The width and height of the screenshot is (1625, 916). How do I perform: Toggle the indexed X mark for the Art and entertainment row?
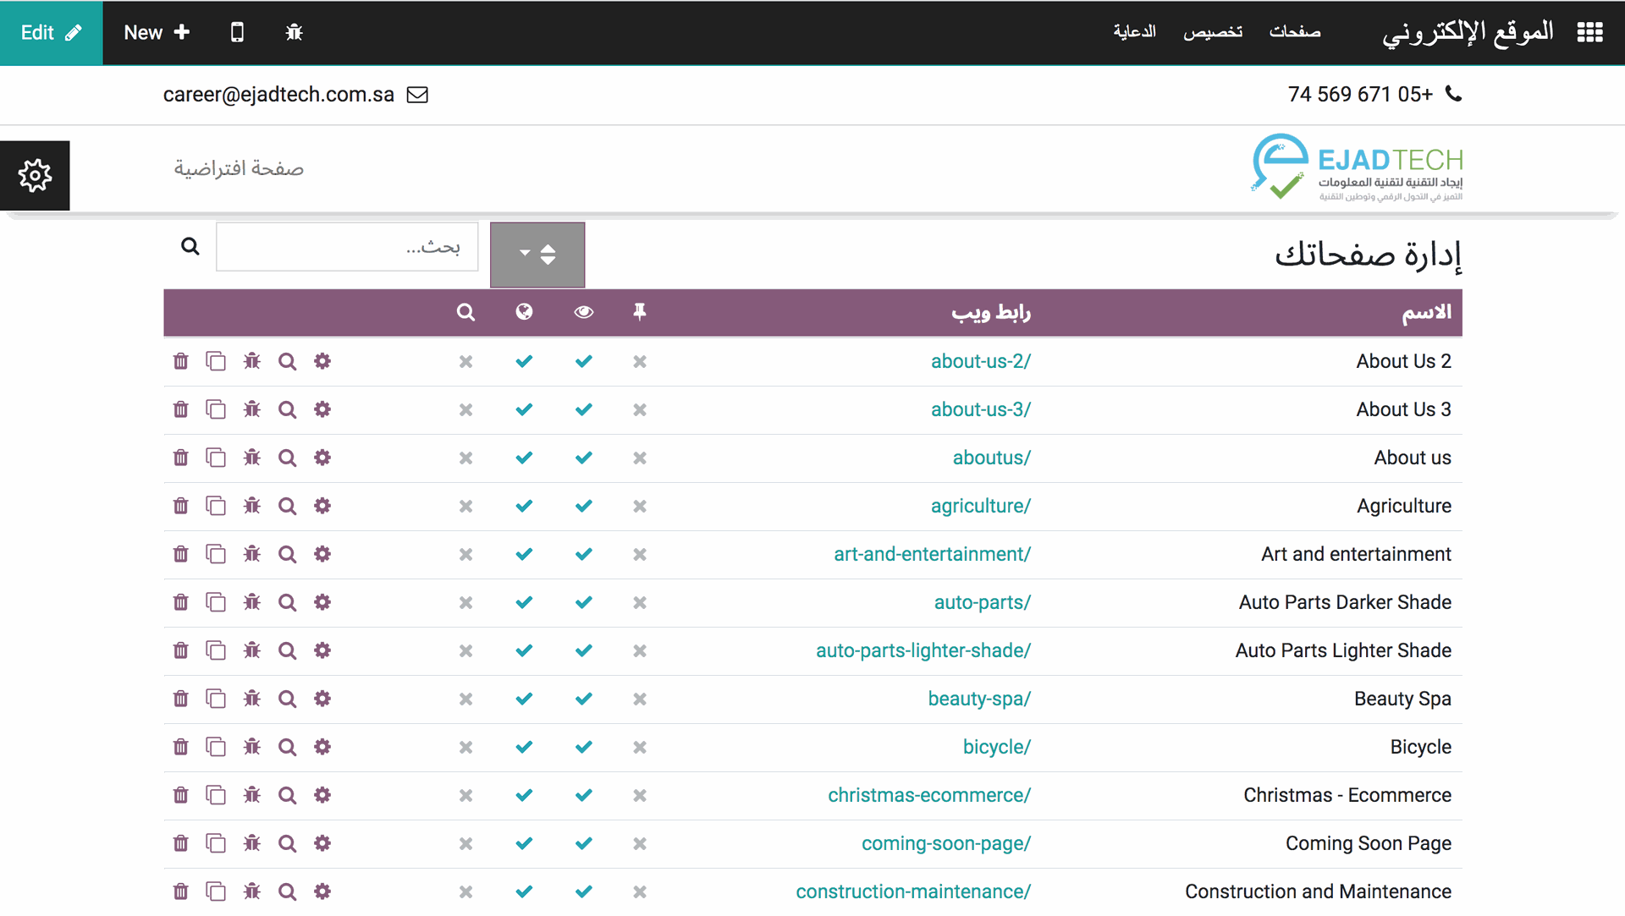[x=465, y=555]
